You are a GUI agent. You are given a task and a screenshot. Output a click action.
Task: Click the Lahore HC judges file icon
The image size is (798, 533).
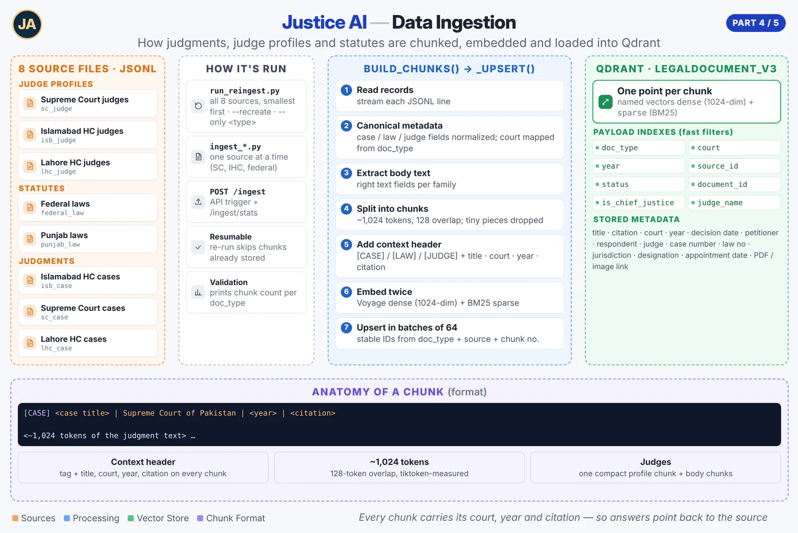click(30, 166)
